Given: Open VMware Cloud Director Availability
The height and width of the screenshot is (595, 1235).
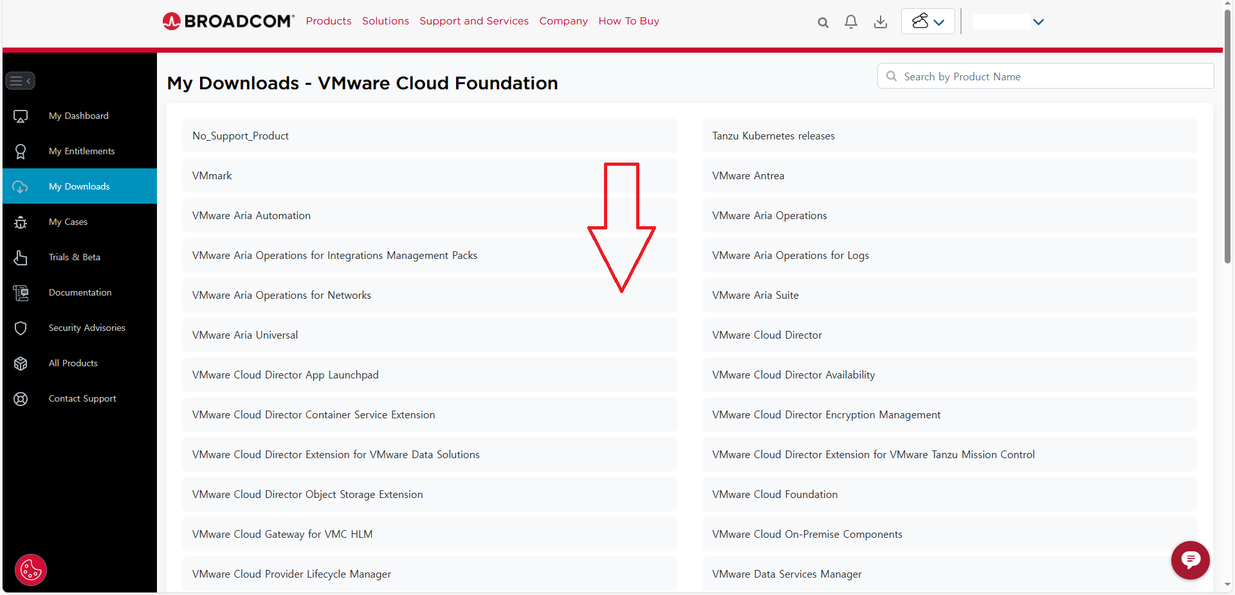Looking at the screenshot, I should tap(949, 375).
